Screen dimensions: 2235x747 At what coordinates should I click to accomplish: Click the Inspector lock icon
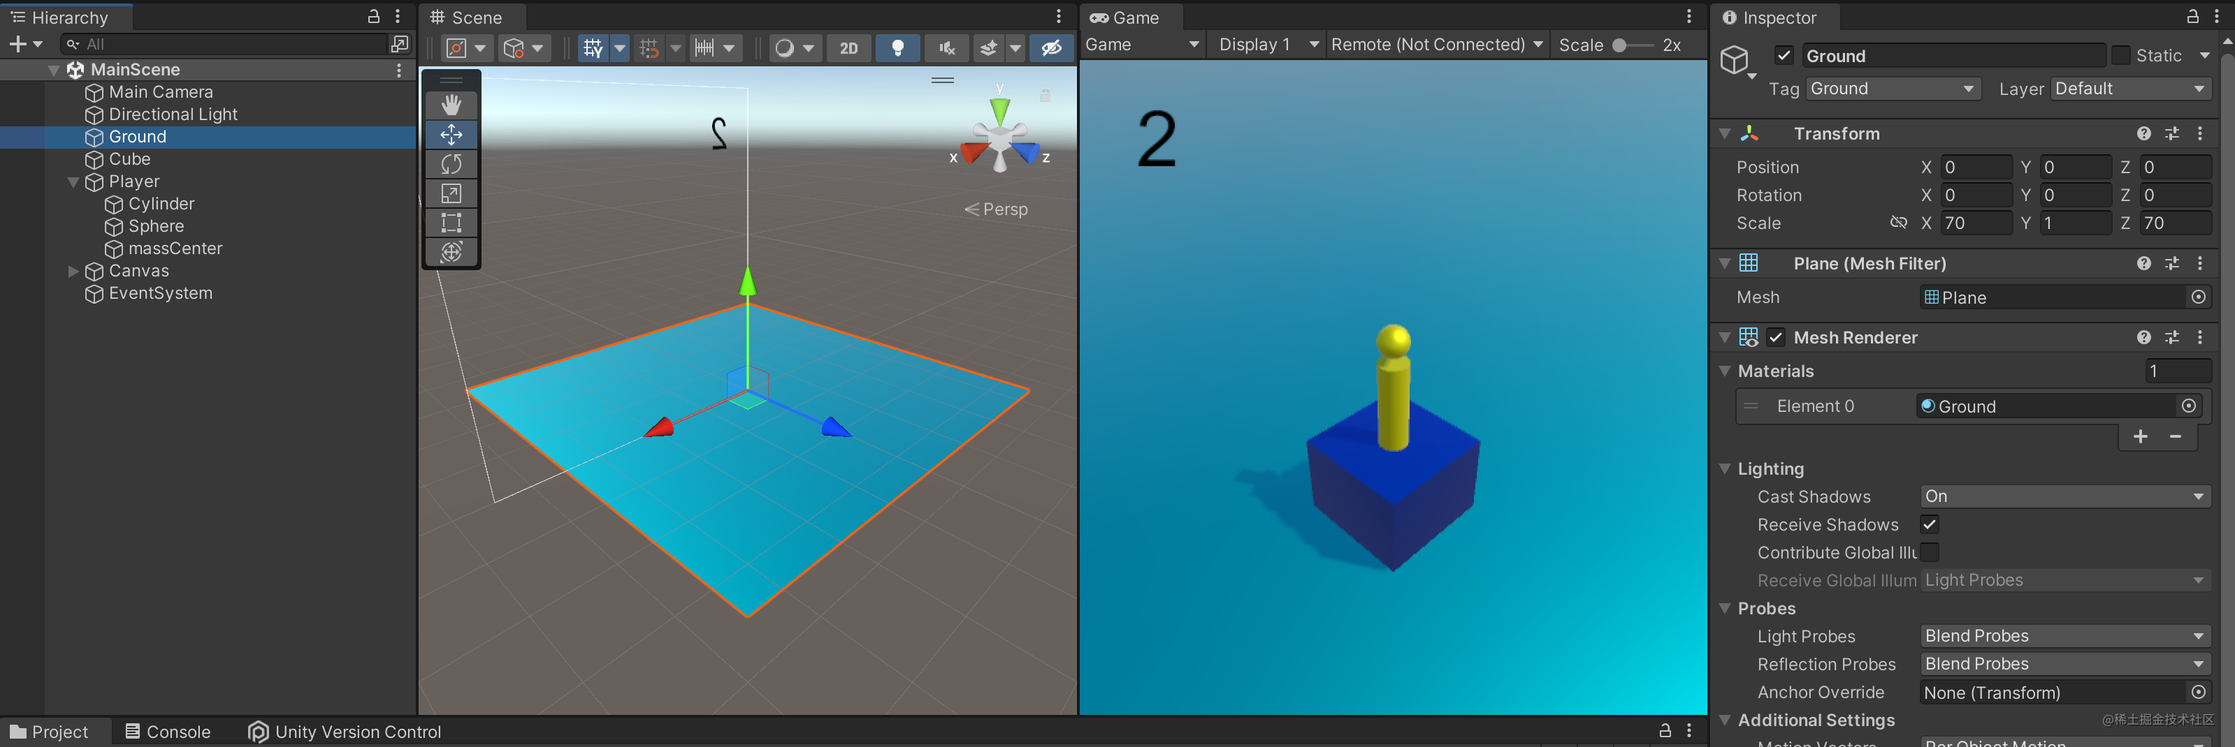[x=2192, y=17]
